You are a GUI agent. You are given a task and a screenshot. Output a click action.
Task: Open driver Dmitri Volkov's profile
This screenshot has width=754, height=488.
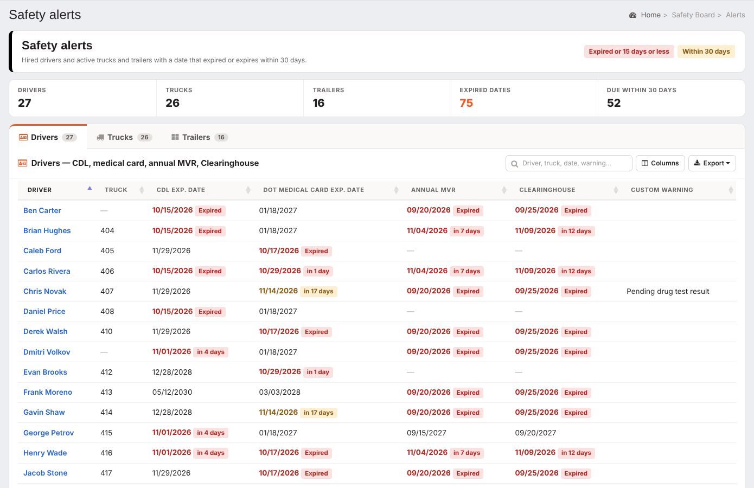(x=47, y=352)
